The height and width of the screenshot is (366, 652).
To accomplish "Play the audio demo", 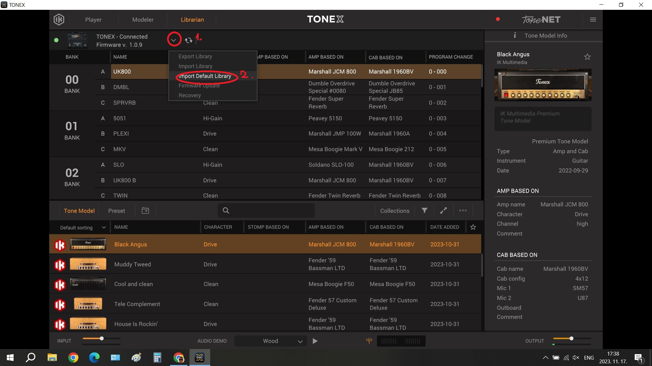I will point(315,341).
